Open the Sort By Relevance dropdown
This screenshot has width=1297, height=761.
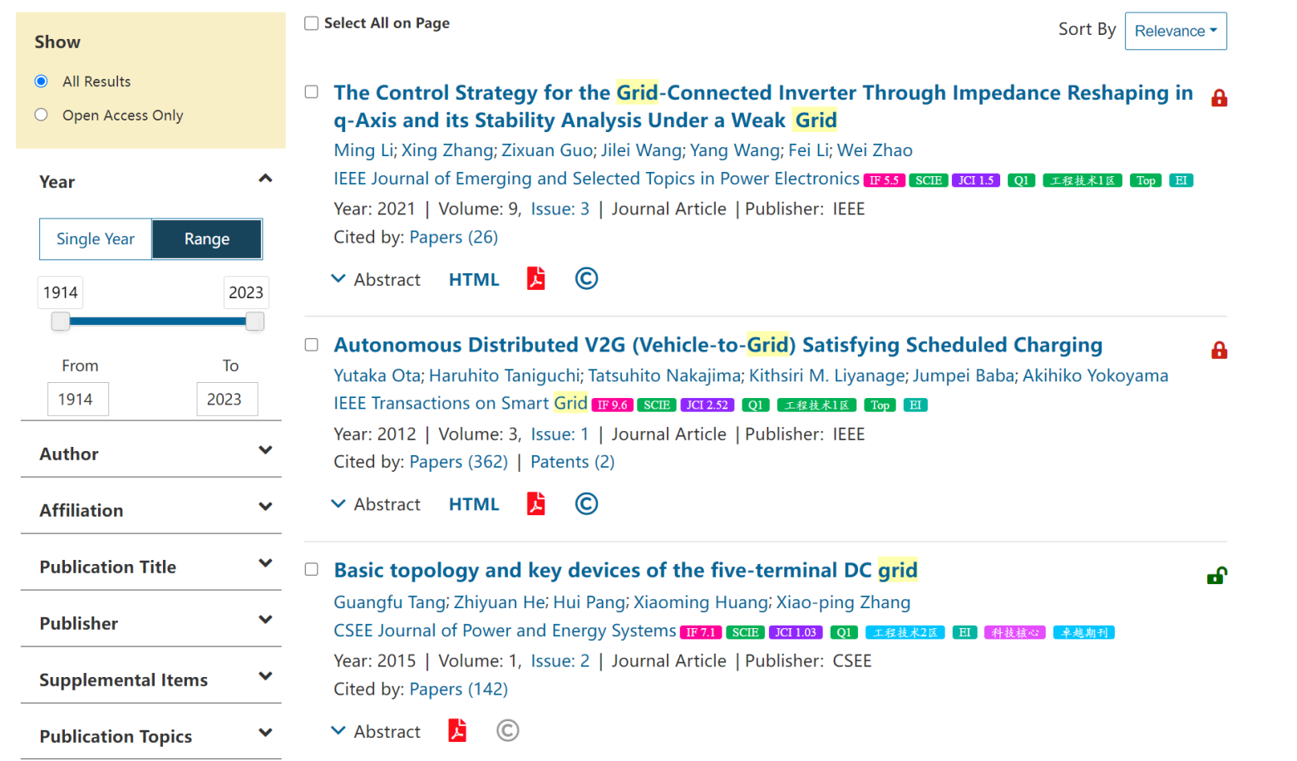(x=1175, y=31)
